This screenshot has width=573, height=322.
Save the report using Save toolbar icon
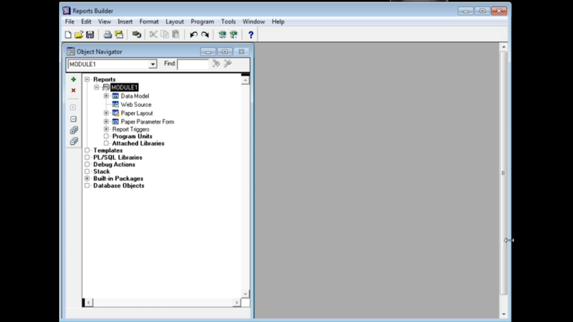90,34
